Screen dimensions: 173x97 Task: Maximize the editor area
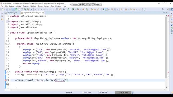(167, 12)
